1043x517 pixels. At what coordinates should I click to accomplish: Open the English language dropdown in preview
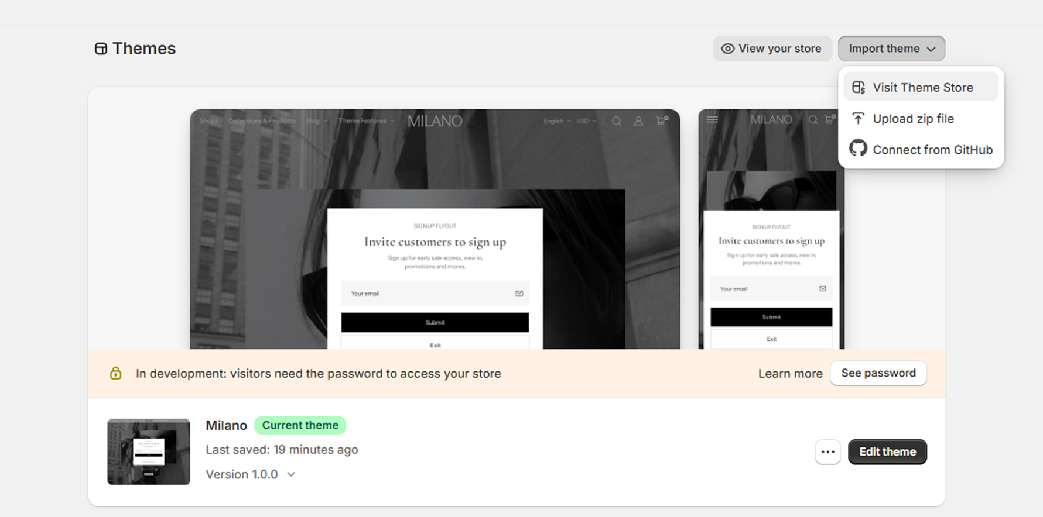point(556,122)
